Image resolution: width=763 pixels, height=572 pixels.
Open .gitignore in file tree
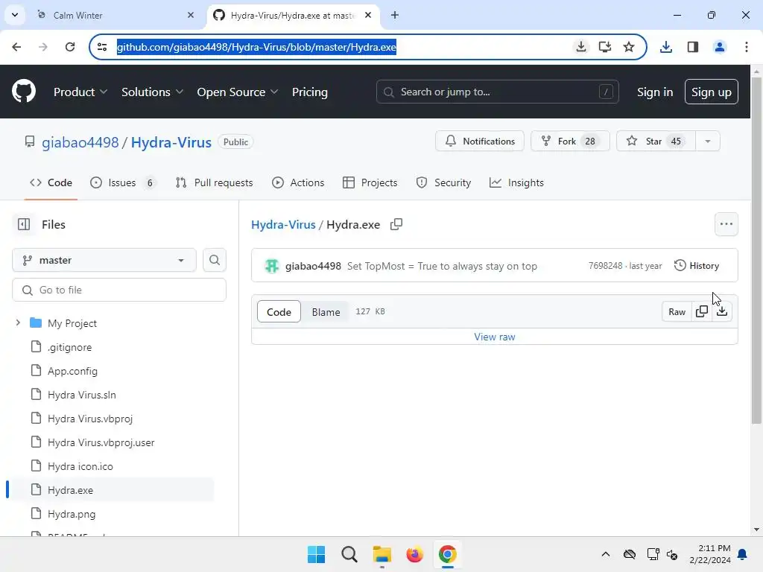pyautogui.click(x=69, y=347)
